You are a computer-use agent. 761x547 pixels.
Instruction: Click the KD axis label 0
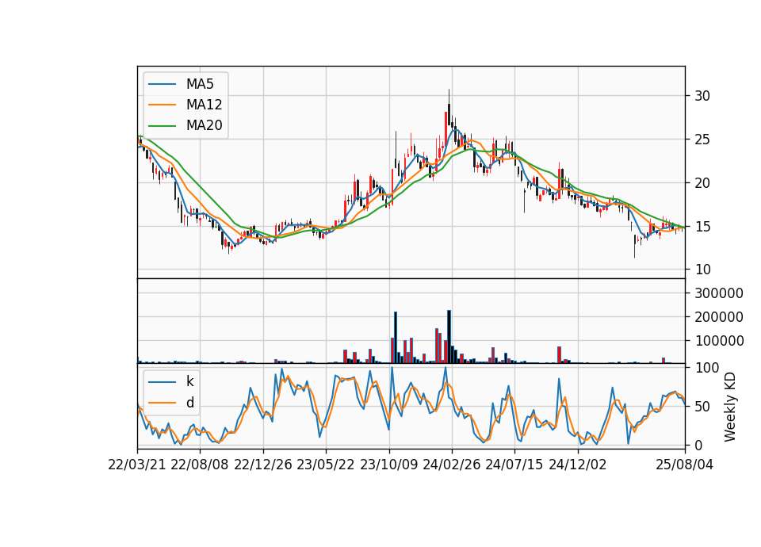(x=698, y=445)
